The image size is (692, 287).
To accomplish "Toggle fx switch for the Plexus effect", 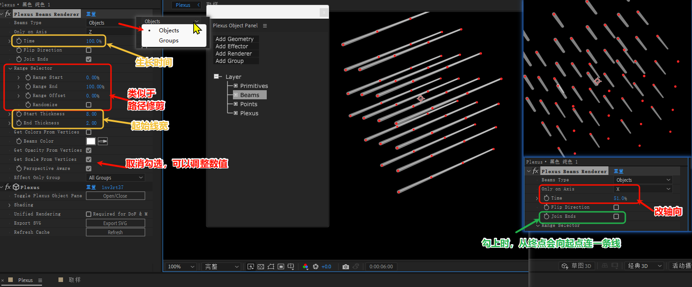I will click(x=8, y=187).
